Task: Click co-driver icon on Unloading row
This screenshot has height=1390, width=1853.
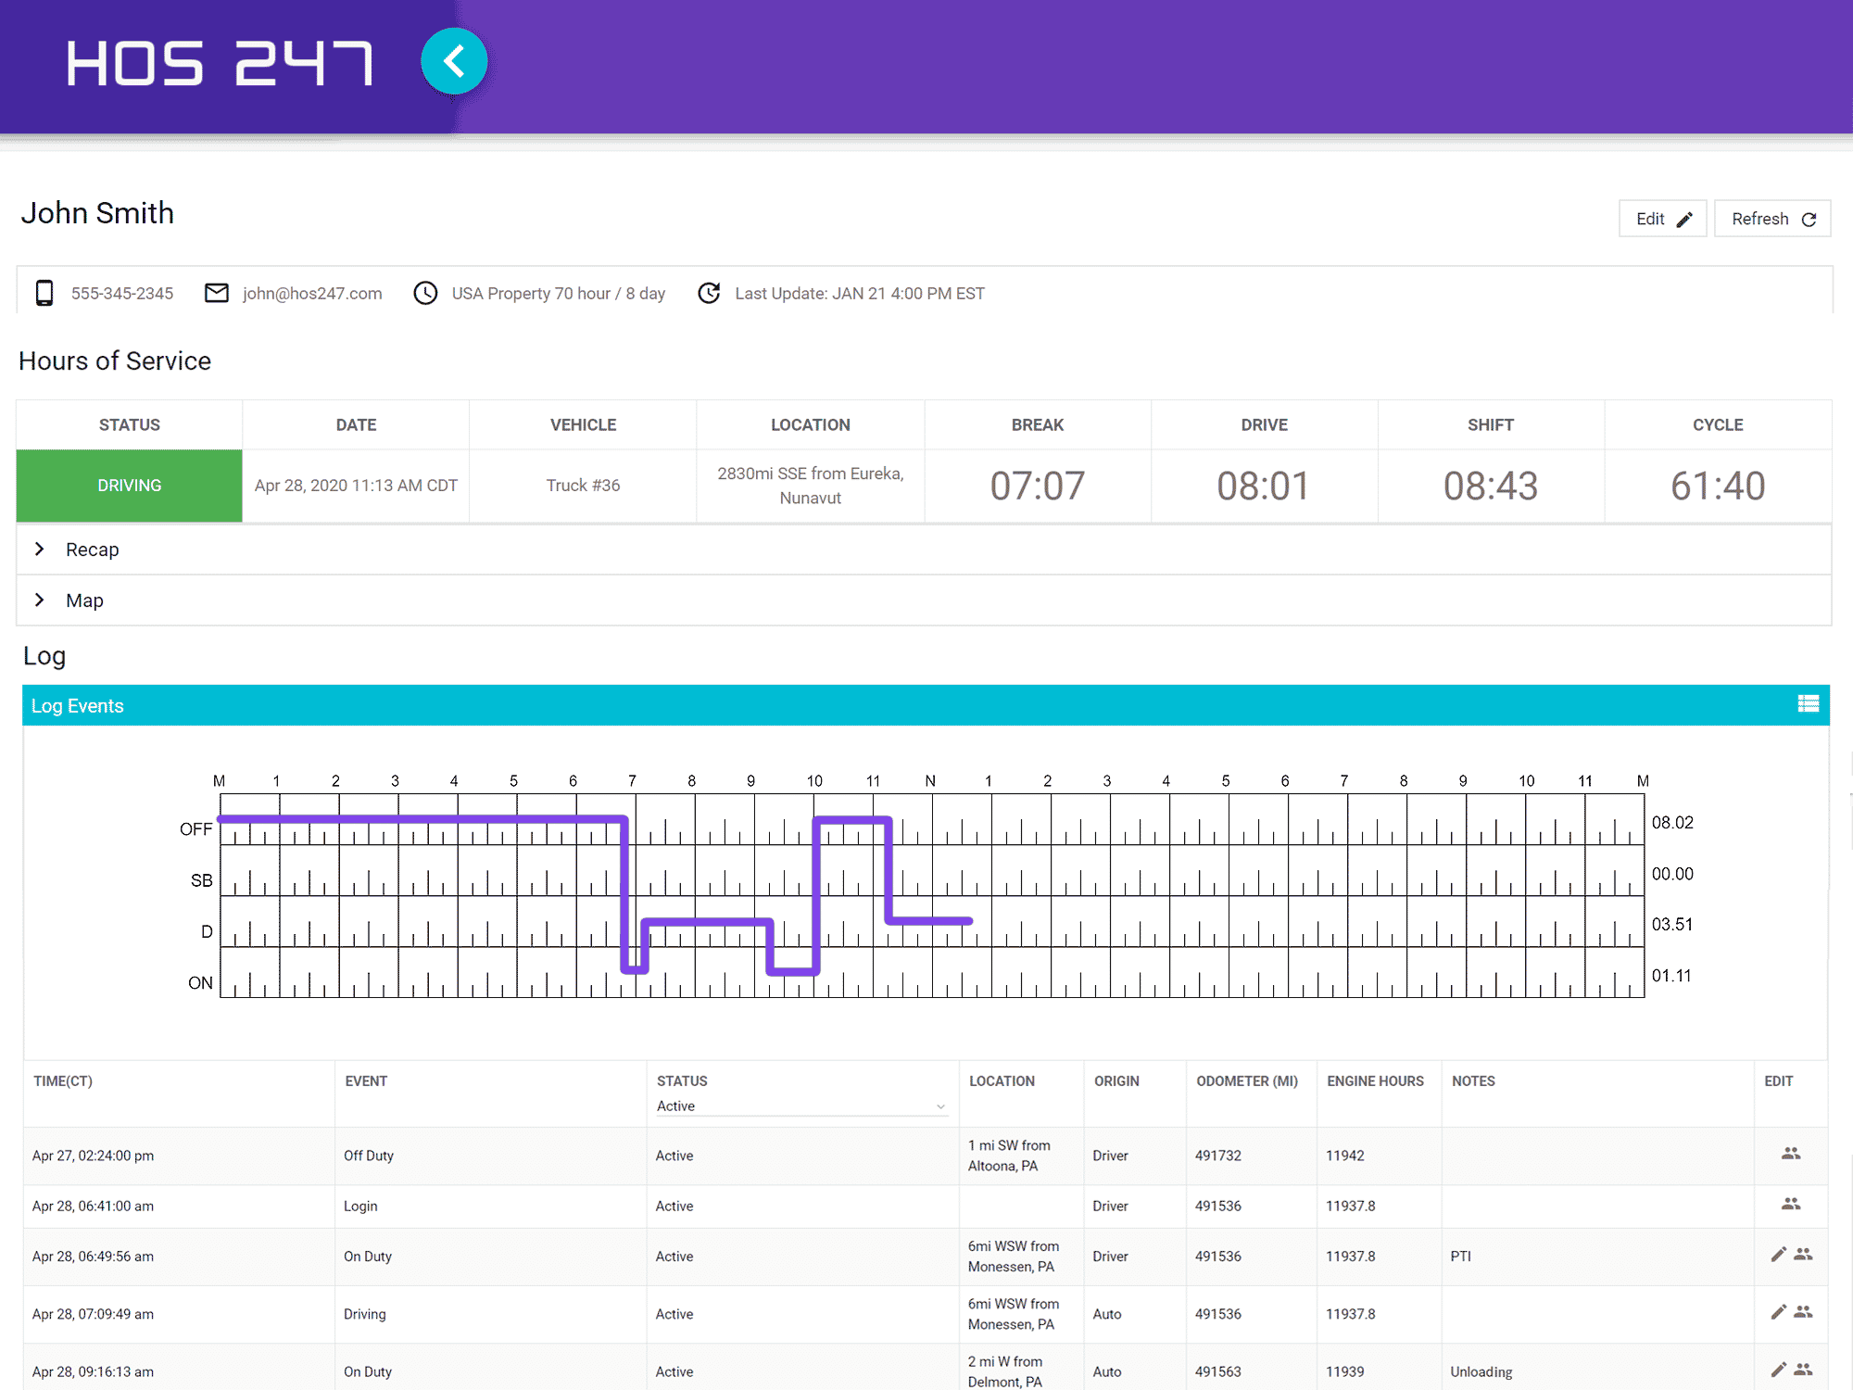Action: coord(1803,1370)
